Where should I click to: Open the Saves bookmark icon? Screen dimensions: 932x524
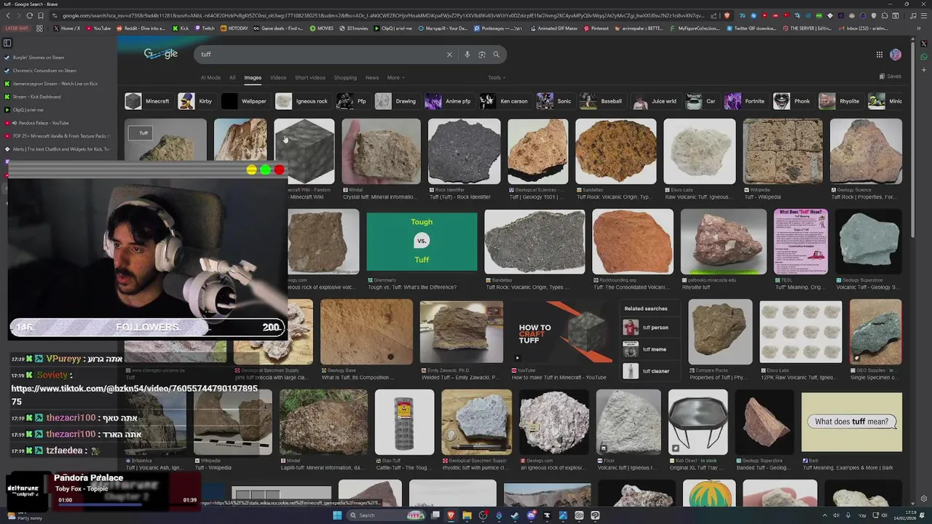[x=890, y=76]
